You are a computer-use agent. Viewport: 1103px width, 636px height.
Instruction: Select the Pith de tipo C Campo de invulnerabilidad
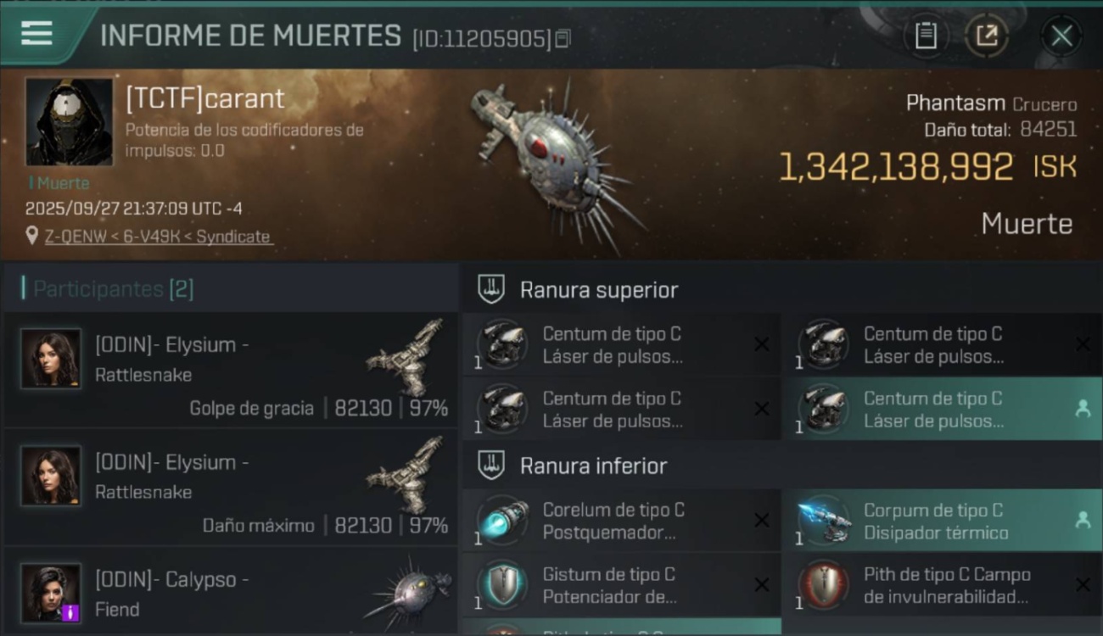pyautogui.click(x=943, y=585)
